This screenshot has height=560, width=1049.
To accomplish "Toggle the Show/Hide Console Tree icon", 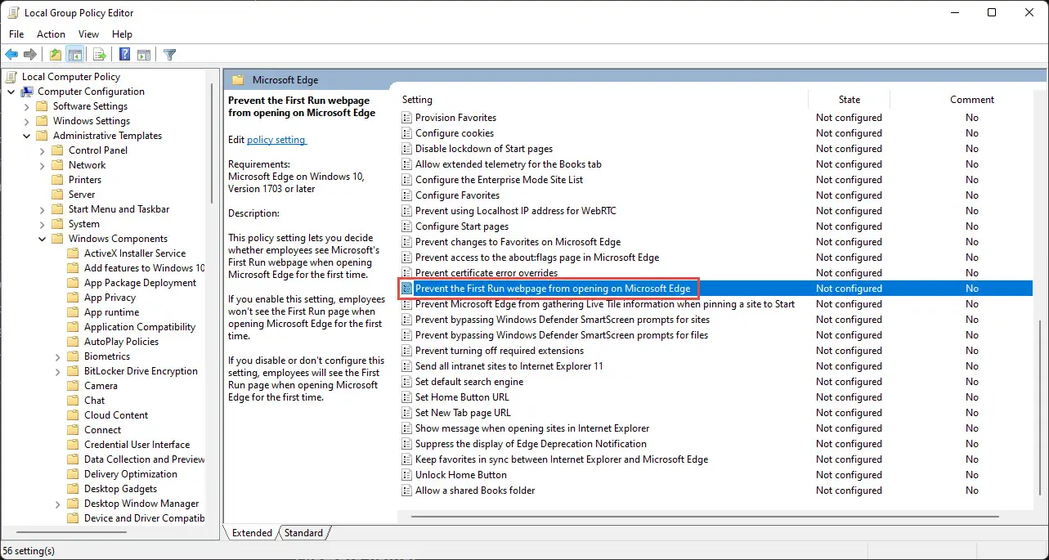I will (x=74, y=55).
